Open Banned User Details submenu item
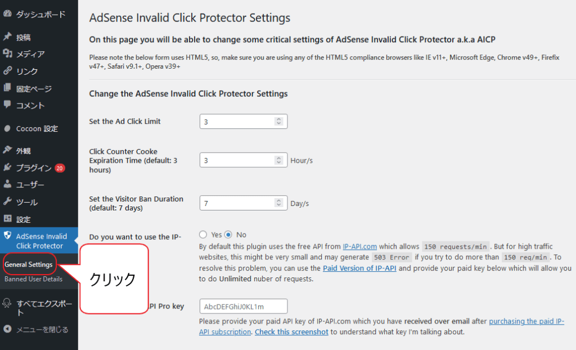Image resolution: width=576 pixels, height=350 pixels. (33, 279)
